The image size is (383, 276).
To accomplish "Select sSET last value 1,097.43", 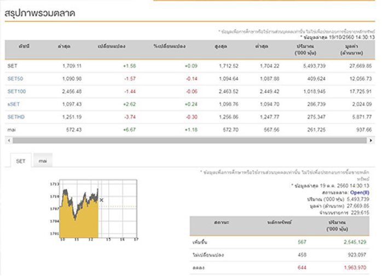I will pyautogui.click(x=72, y=104).
